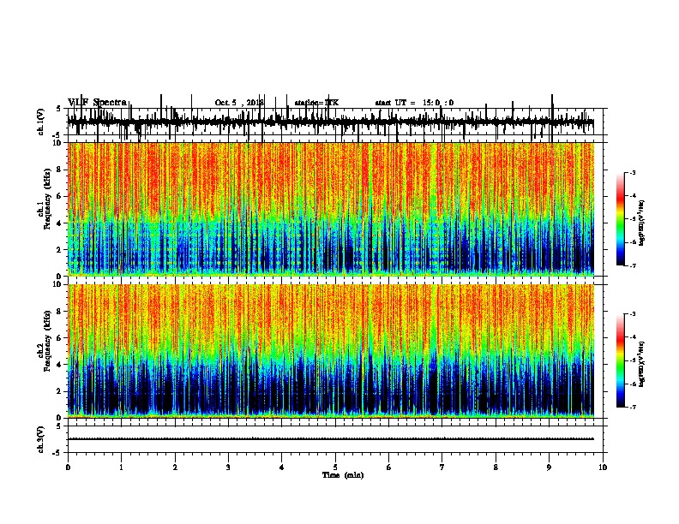Click time-axis tick label "7"
The width and height of the screenshot is (679, 524).
coord(442,467)
